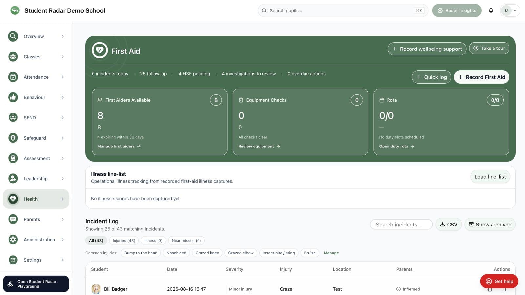This screenshot has height=295, width=525.
Task: Filter by Grazed knee chip
Action: (207, 253)
